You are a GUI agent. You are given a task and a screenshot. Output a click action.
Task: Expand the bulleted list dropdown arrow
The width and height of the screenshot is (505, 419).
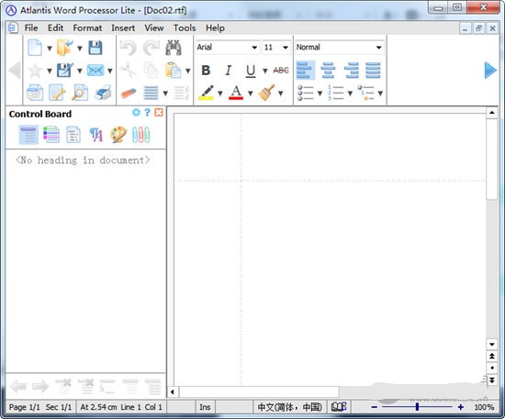(x=320, y=94)
